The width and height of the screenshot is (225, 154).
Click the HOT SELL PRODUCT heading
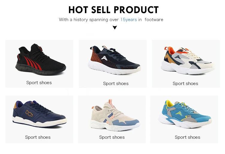coord(113,10)
